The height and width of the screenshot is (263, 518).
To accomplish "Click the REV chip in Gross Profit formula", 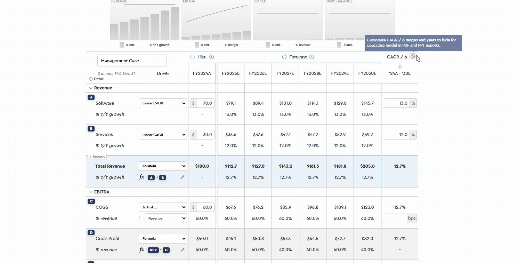I will pyautogui.click(x=153, y=250).
